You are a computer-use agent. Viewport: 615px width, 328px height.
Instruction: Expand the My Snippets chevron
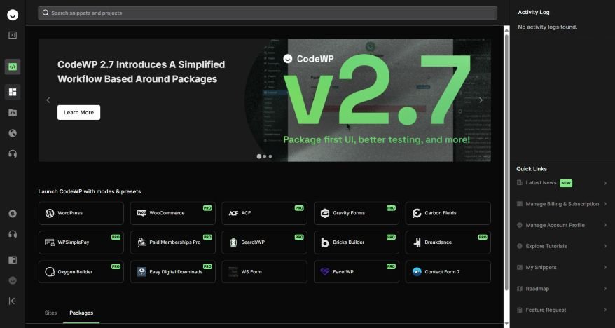pos(605,268)
